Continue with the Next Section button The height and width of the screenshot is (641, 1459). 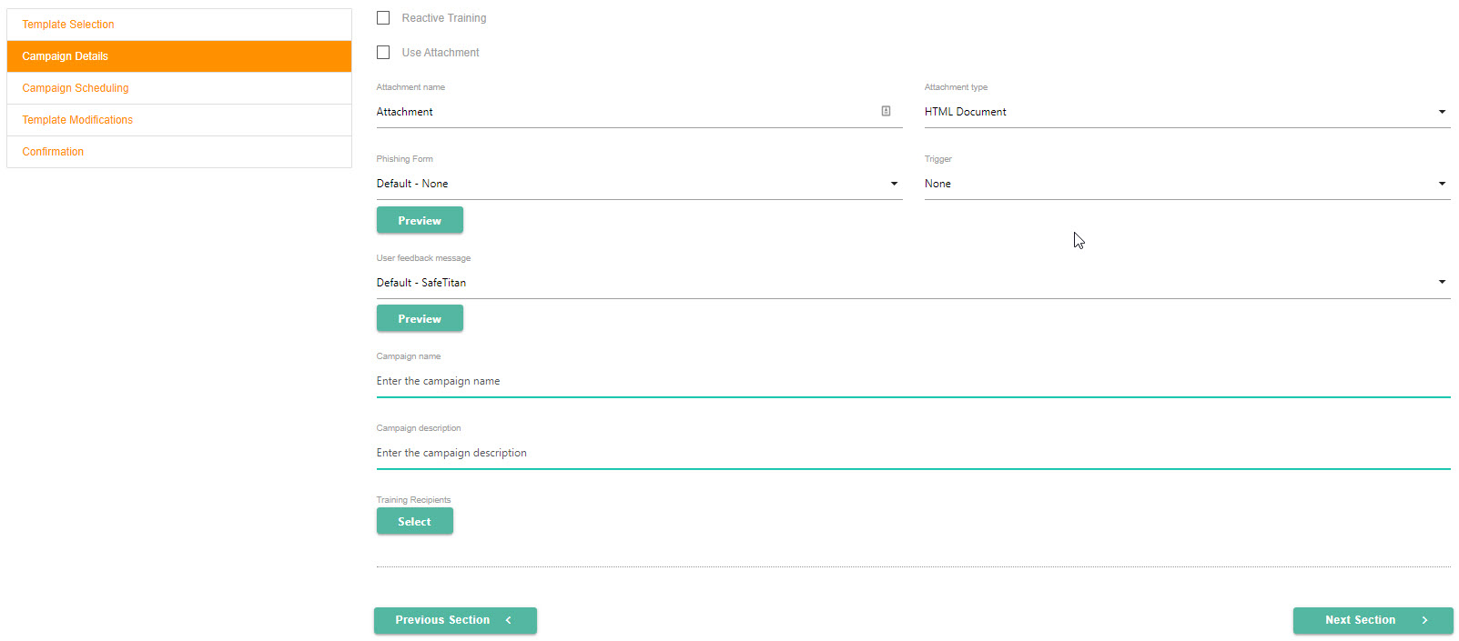pos(1373,620)
